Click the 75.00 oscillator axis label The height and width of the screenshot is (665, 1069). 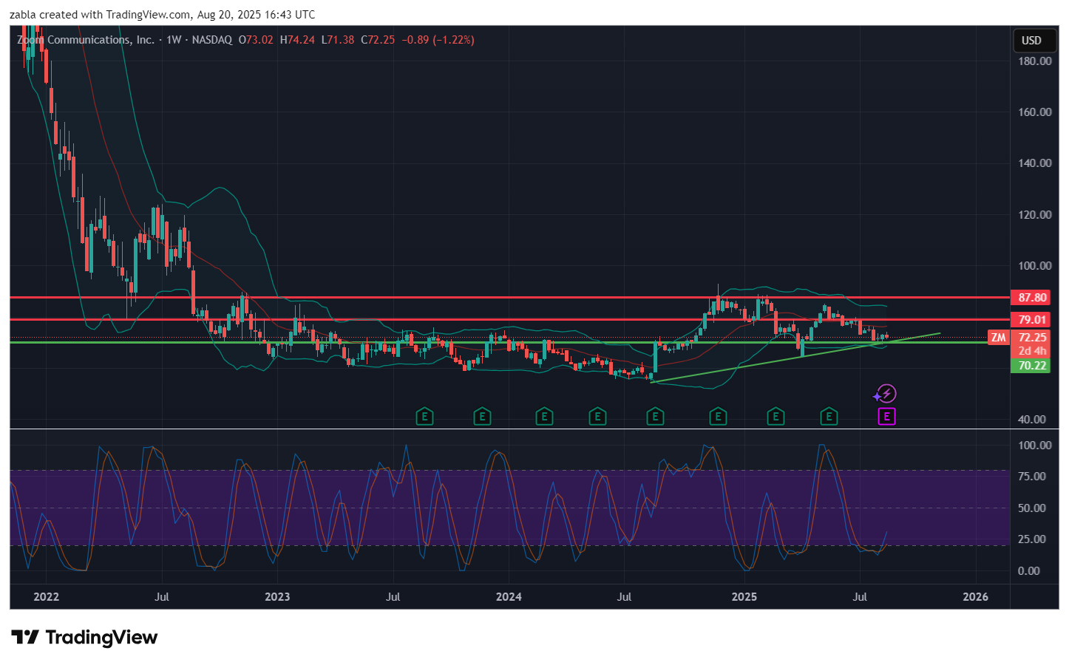(x=1032, y=477)
